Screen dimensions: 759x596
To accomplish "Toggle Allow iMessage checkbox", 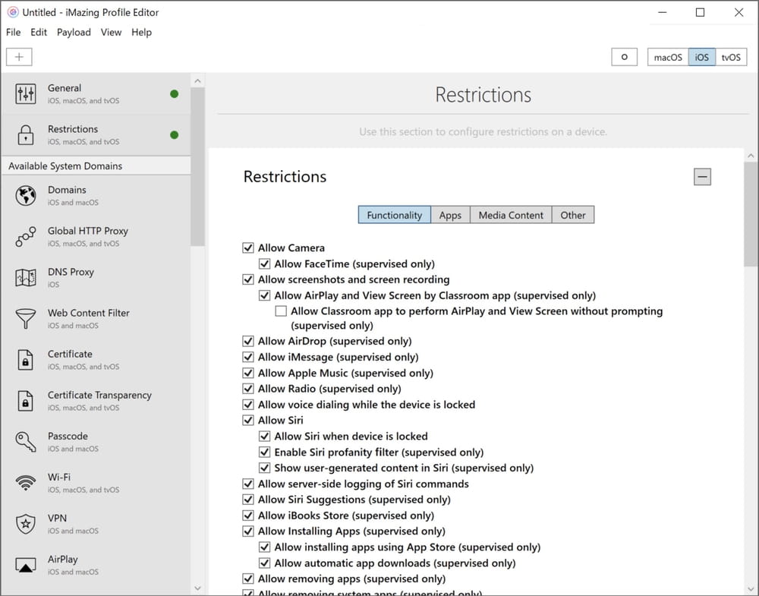I will [248, 358].
